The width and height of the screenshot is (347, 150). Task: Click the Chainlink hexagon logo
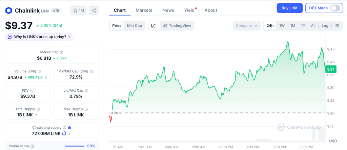pos(9,11)
